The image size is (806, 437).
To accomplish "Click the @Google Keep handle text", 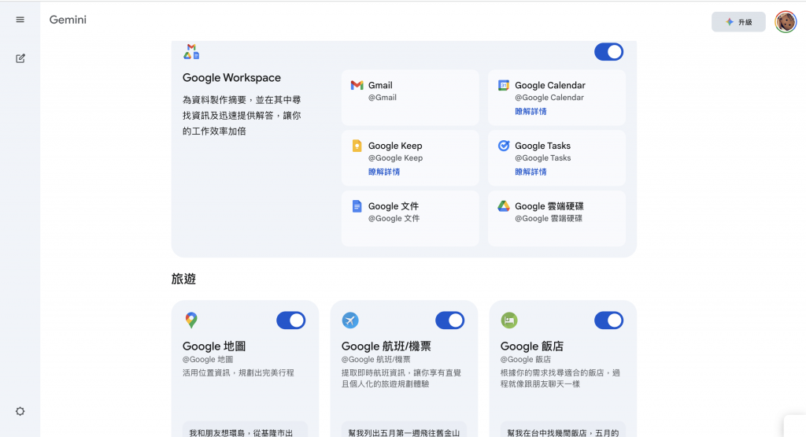I will pyautogui.click(x=395, y=158).
